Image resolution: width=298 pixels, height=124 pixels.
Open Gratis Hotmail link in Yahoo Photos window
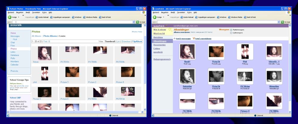tap(42, 17)
